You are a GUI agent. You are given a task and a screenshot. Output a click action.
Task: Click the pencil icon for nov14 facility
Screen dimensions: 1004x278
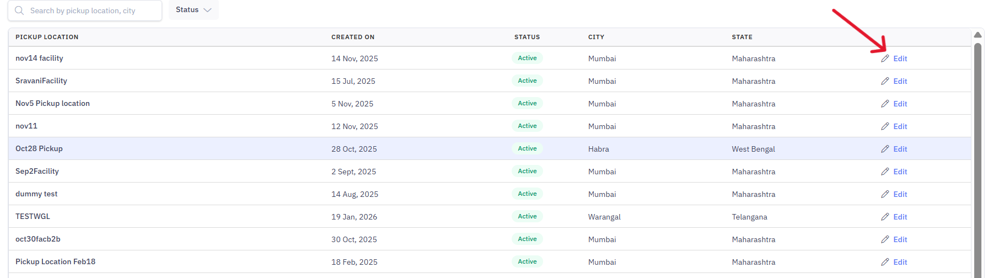(885, 58)
